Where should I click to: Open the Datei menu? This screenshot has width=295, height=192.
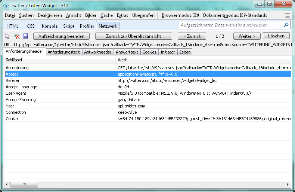click(10, 15)
